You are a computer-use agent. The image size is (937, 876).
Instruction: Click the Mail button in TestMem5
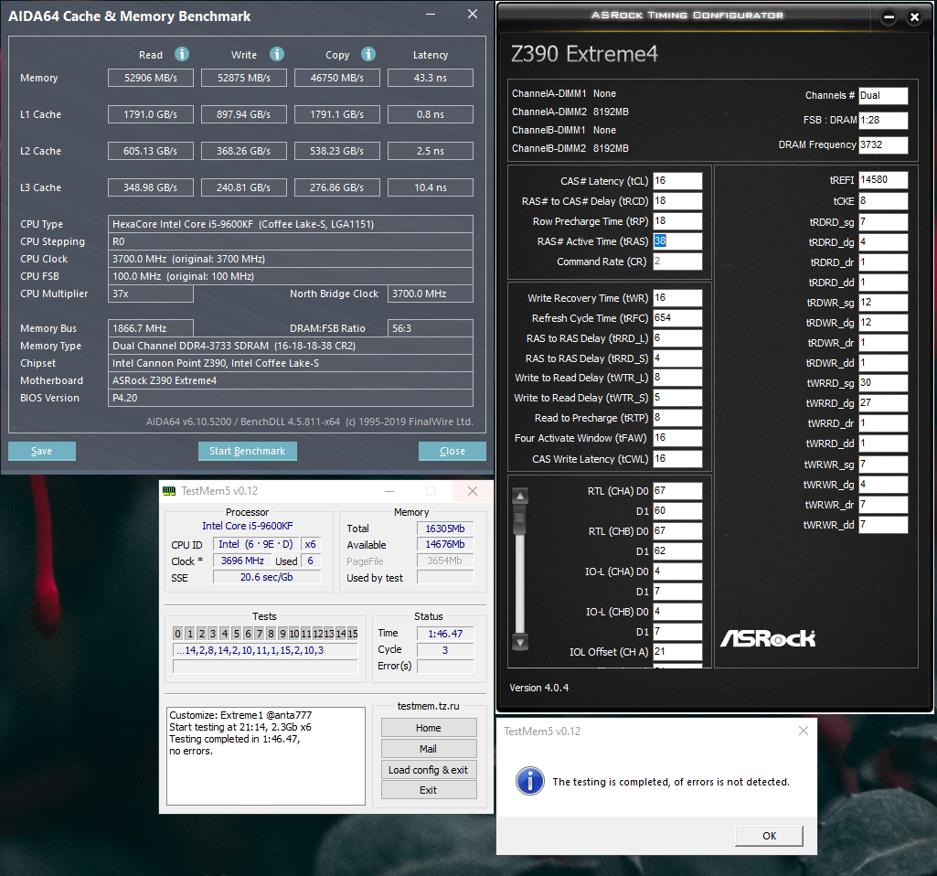coord(429,749)
